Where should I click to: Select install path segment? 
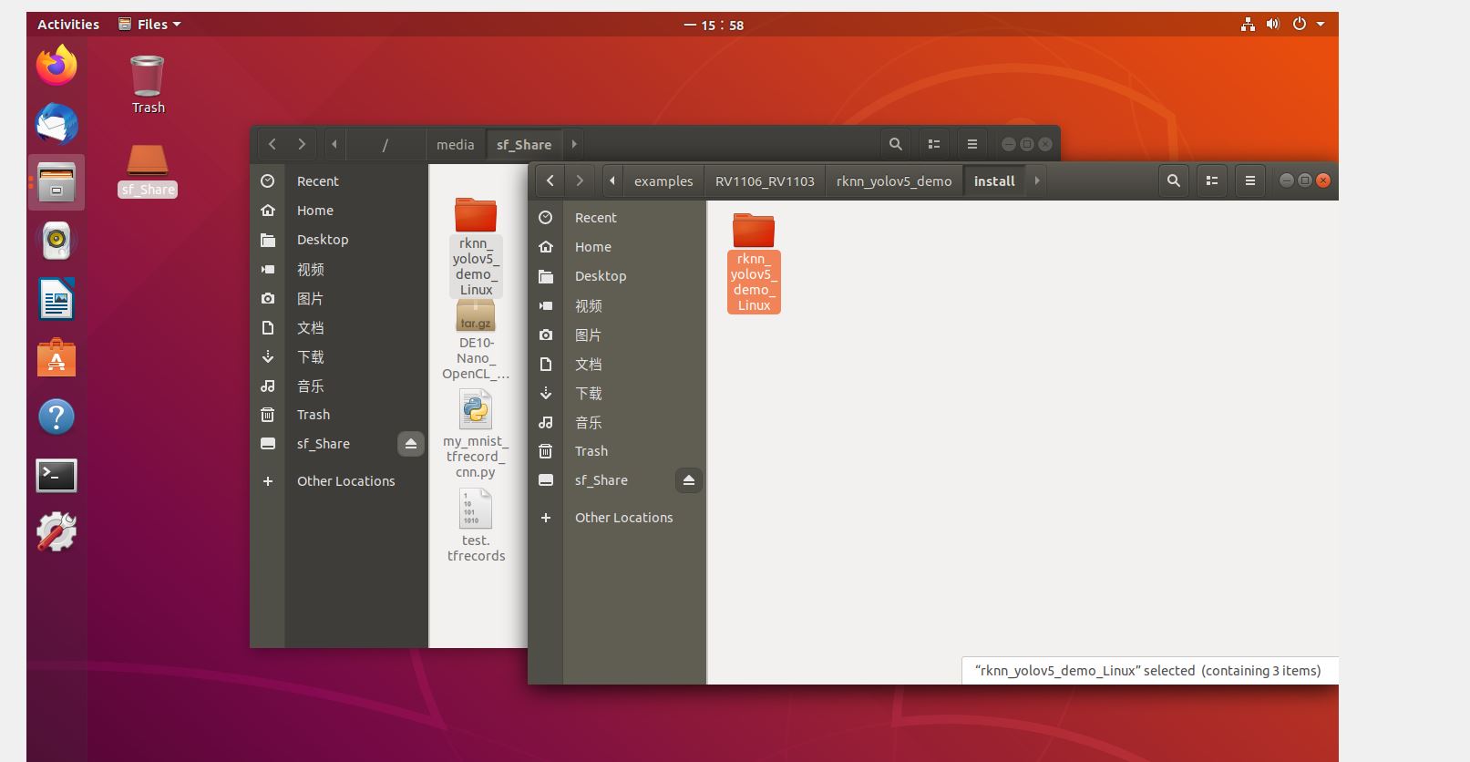pyautogui.click(x=994, y=180)
